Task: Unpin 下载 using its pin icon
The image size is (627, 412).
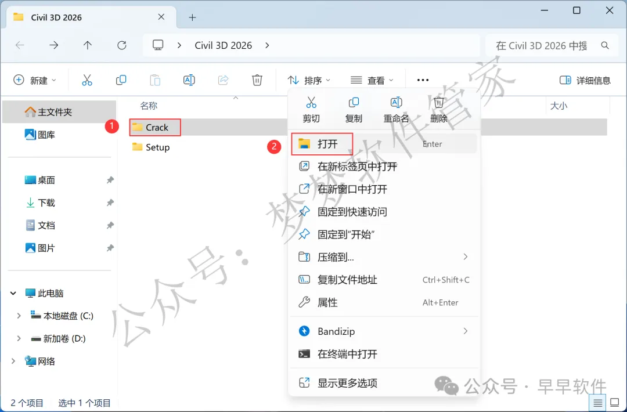Action: [110, 203]
